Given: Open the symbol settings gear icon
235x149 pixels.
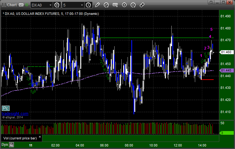Looking at the screenshot, I should 57,5.
